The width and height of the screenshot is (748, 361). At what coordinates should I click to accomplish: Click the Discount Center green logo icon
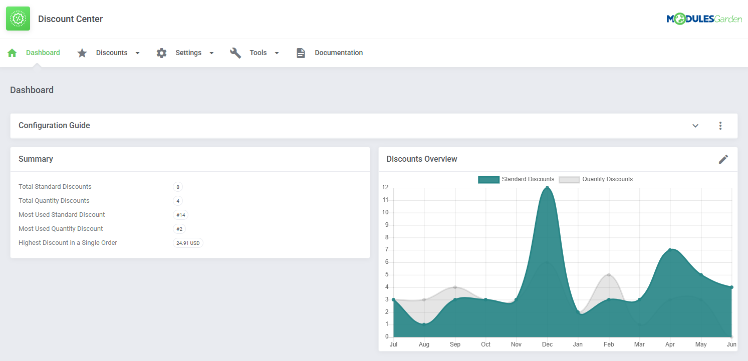18,19
